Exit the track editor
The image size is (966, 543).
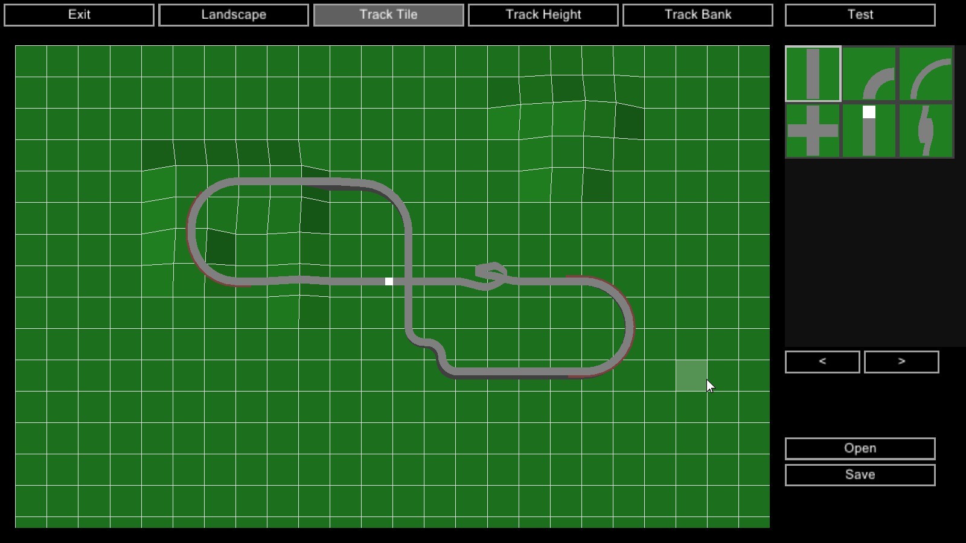pos(78,14)
